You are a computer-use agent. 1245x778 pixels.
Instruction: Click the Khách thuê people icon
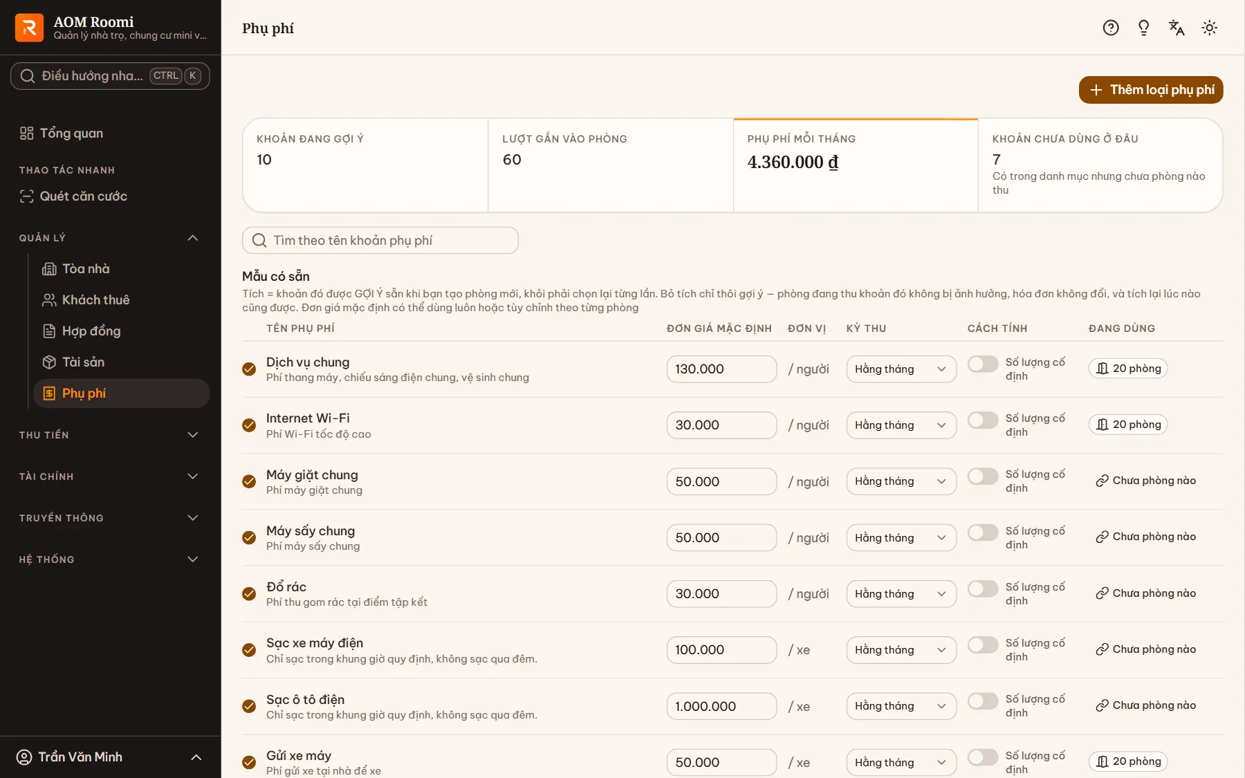click(49, 300)
